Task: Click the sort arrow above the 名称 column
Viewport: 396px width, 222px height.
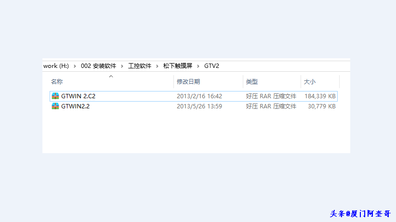Action: 111,76
